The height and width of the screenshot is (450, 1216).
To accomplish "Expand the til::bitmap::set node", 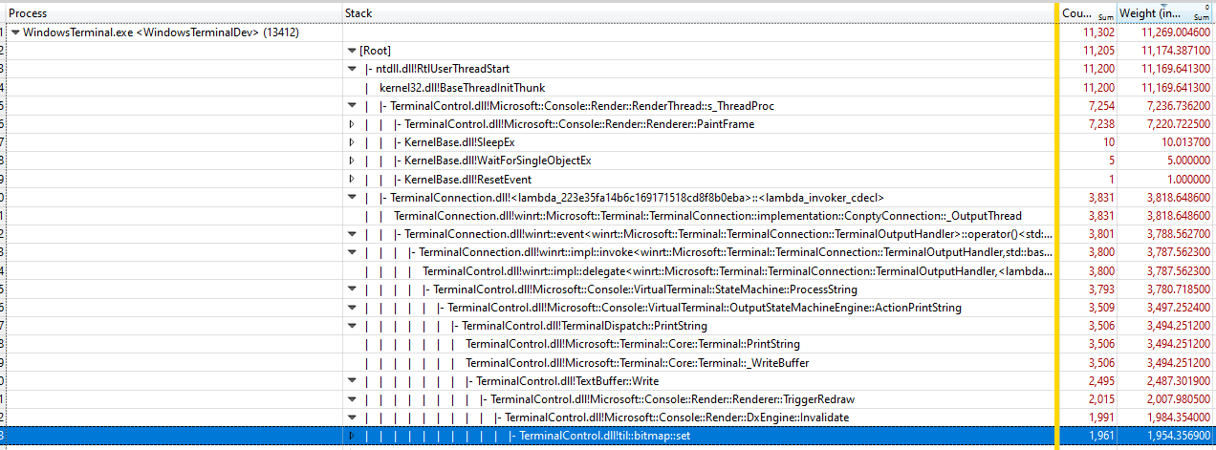I will (x=352, y=436).
